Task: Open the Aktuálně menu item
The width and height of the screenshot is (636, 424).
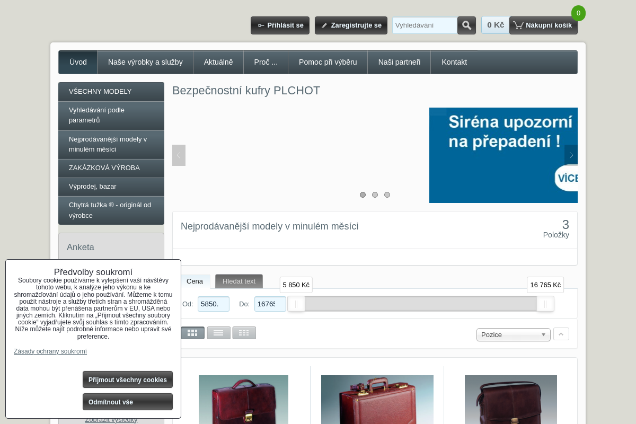Action: point(218,62)
